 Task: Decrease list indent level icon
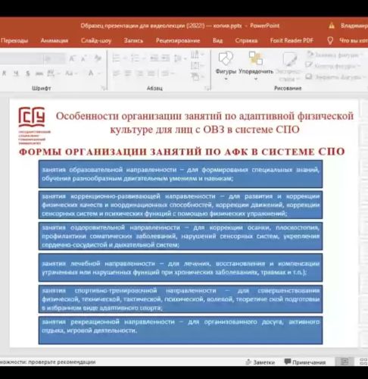(154, 58)
